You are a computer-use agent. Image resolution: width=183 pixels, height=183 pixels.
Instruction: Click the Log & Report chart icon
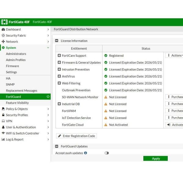(x=3, y=139)
